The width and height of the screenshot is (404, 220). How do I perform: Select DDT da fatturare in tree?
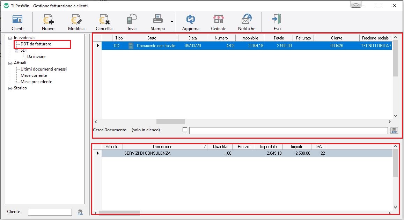pyautogui.click(x=36, y=44)
